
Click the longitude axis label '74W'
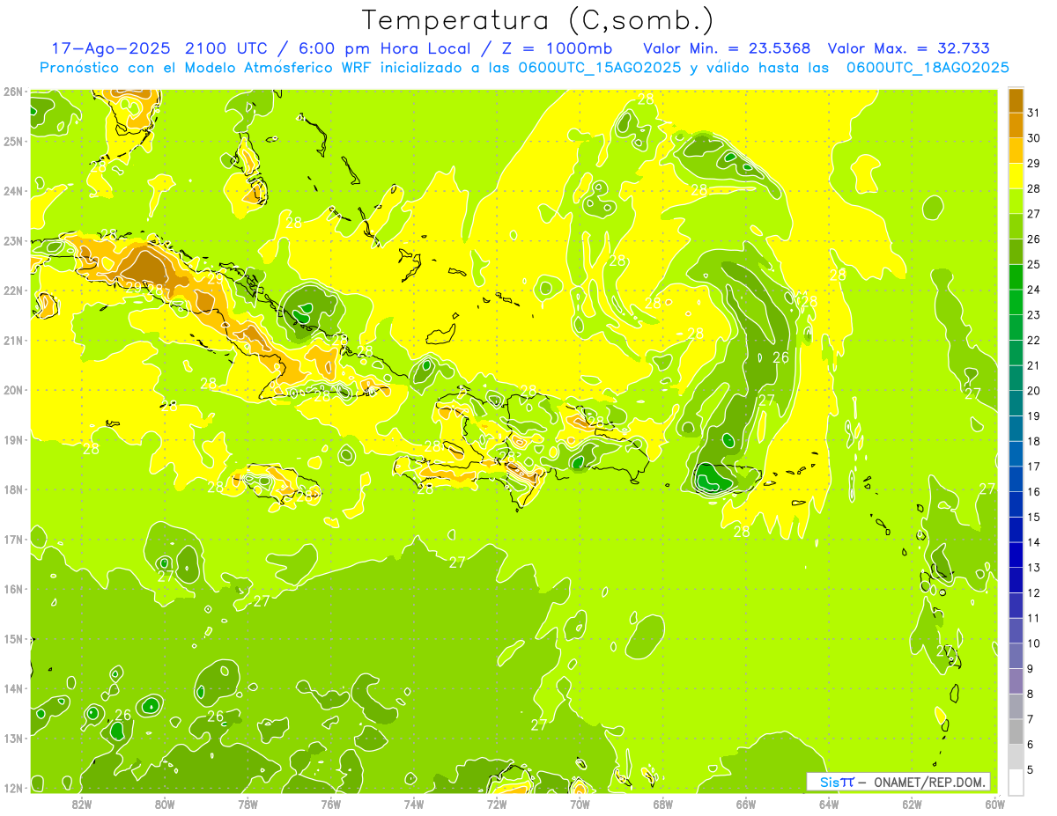pos(414,804)
